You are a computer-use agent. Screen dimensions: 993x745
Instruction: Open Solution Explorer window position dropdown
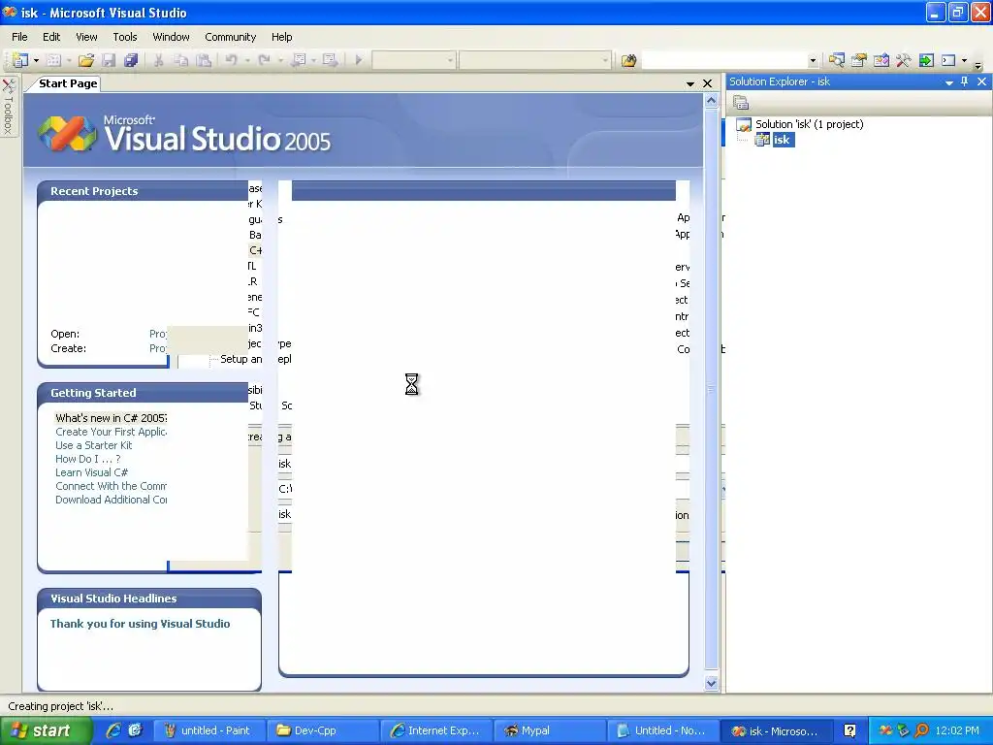[949, 82]
